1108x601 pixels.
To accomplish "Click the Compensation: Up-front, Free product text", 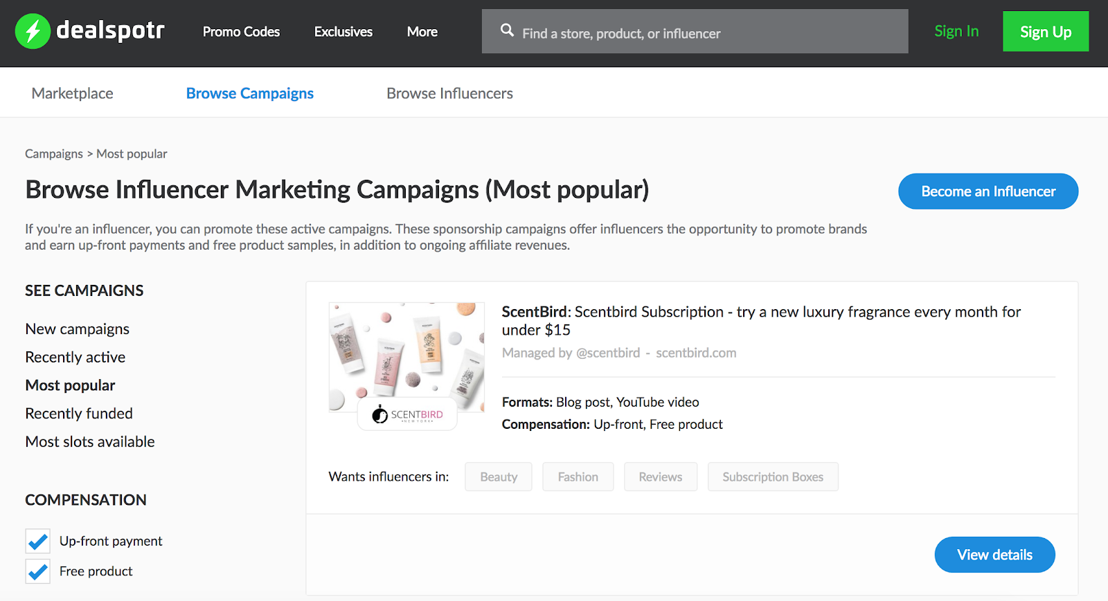I will (612, 424).
